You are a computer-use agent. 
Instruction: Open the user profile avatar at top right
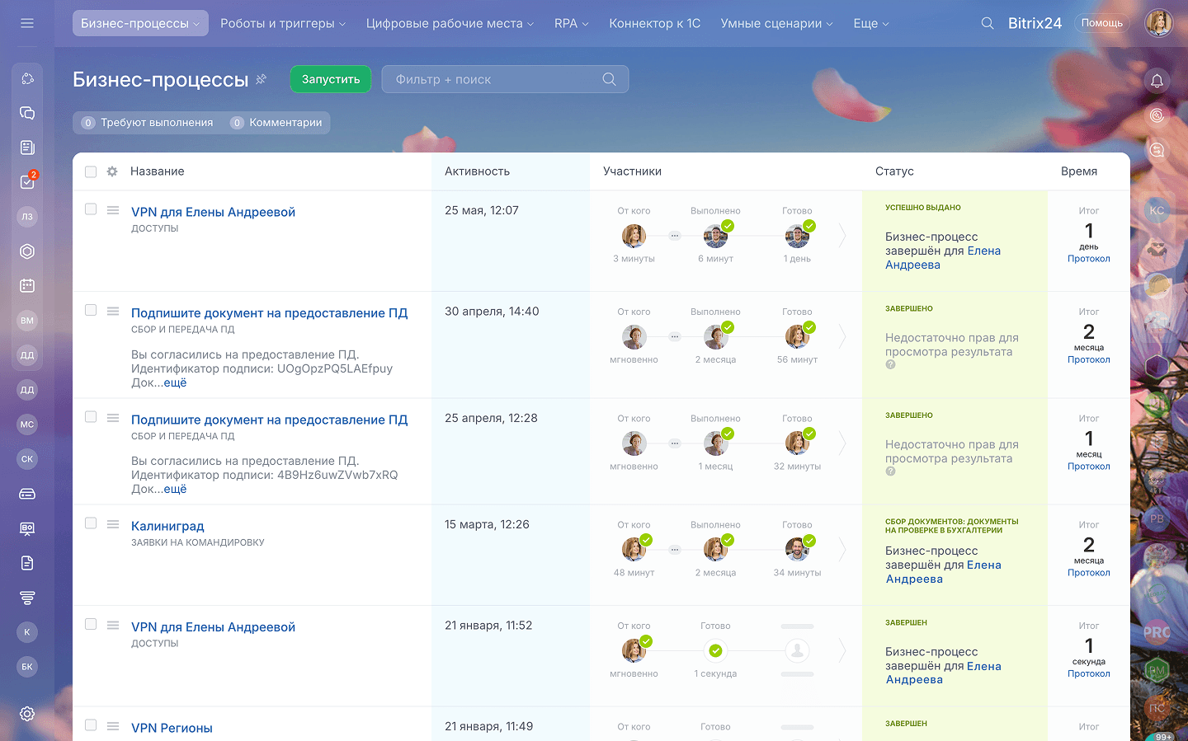click(x=1159, y=23)
